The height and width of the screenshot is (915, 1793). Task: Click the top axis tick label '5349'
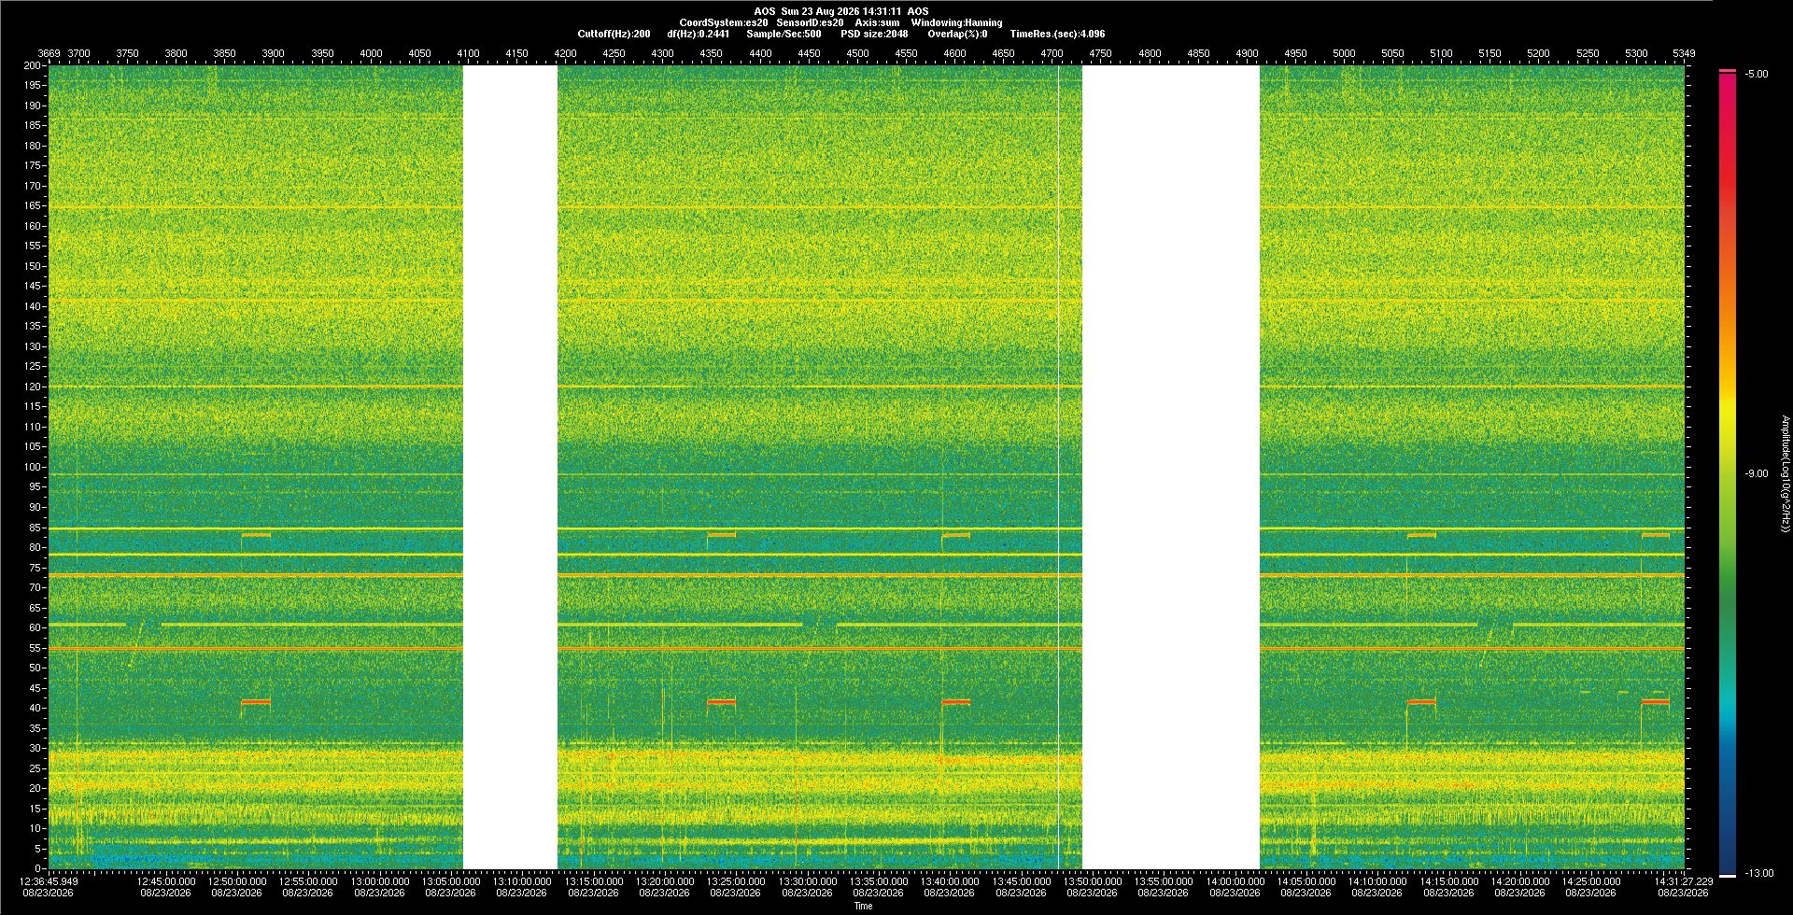coord(1684,53)
